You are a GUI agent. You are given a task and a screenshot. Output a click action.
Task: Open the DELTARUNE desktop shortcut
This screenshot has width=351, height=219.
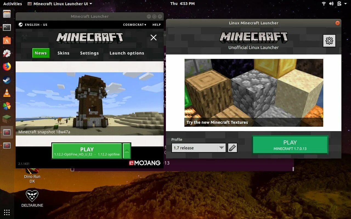point(32,198)
